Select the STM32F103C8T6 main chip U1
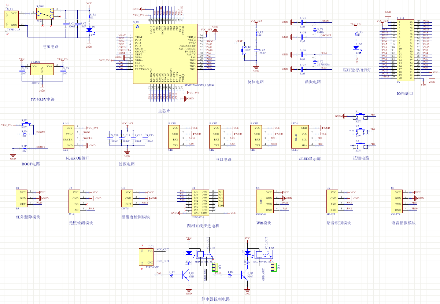 (x=164, y=54)
